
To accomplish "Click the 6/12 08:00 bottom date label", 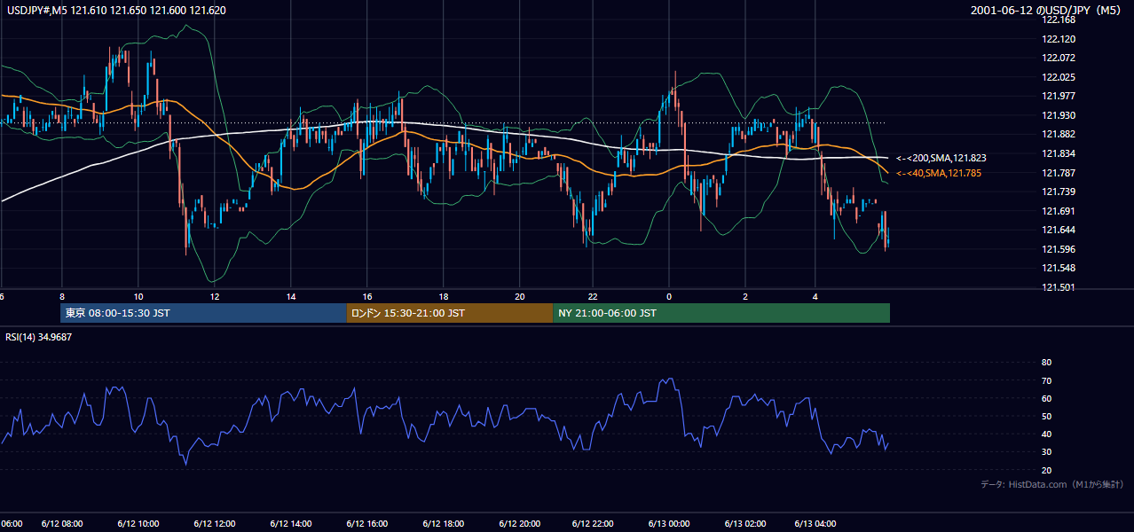I will [62, 524].
